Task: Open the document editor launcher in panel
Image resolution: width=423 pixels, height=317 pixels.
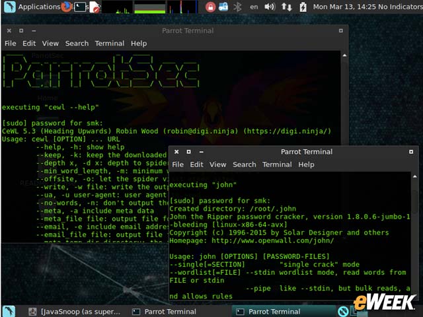Action: 95,7
